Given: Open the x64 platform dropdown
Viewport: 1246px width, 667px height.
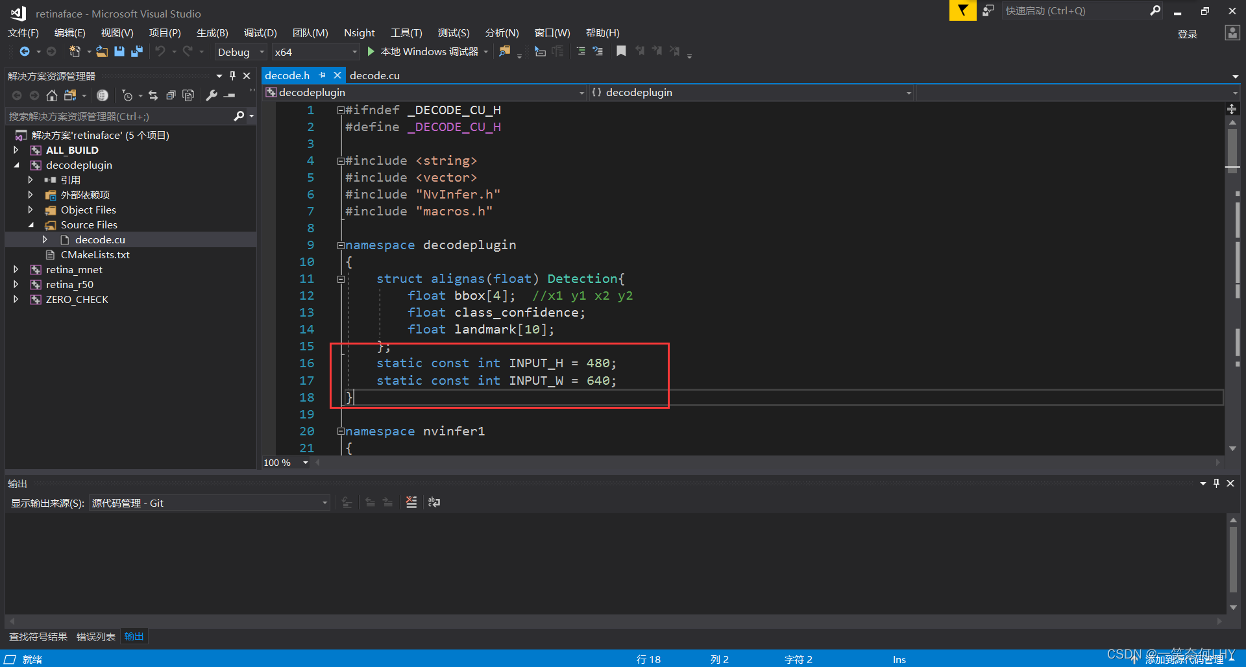Looking at the screenshot, I should [x=354, y=52].
